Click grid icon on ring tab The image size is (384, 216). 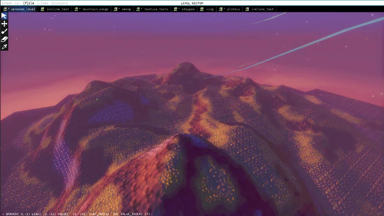[202, 9]
